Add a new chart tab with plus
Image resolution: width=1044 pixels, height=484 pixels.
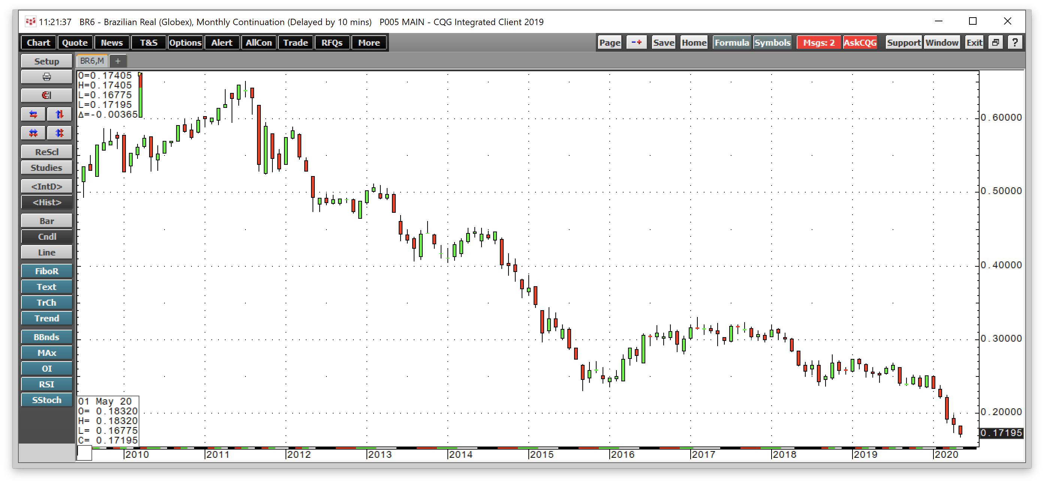click(118, 61)
